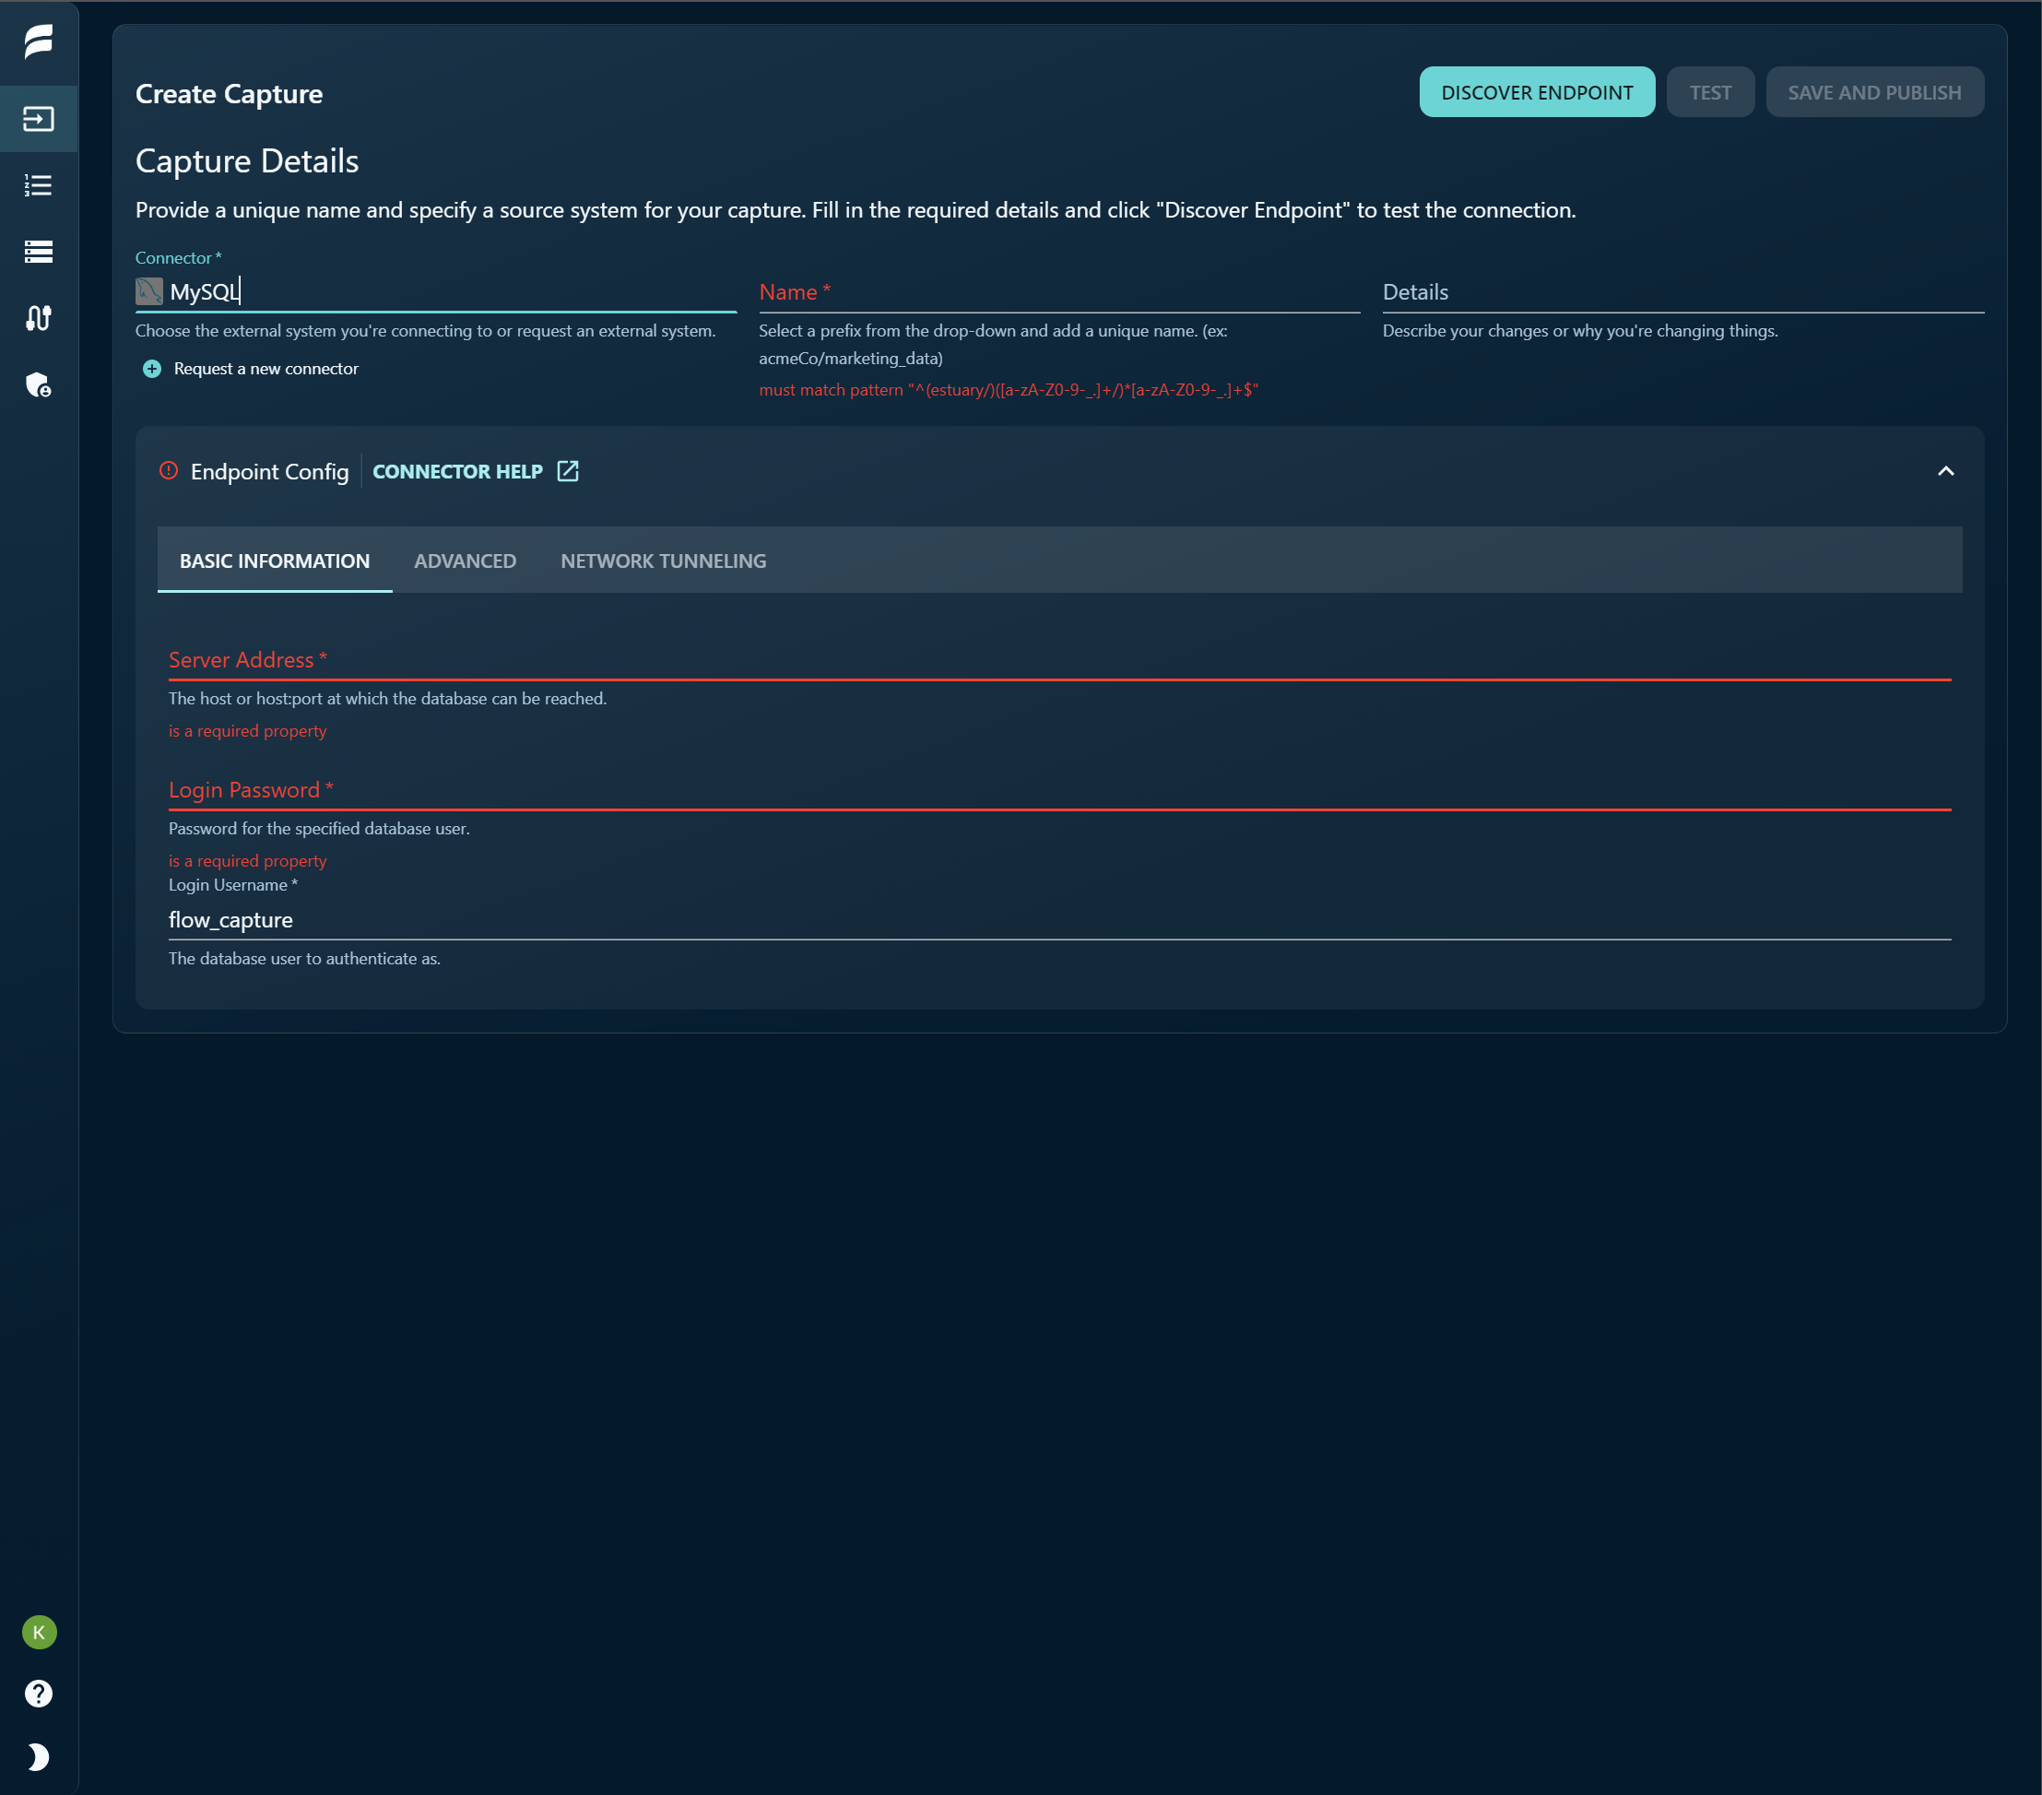Open Materializations from the sidebar

[x=38, y=252]
